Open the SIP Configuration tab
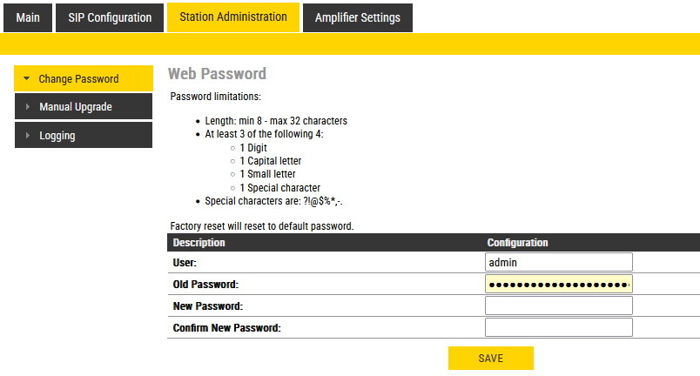700x376 pixels. 110,17
